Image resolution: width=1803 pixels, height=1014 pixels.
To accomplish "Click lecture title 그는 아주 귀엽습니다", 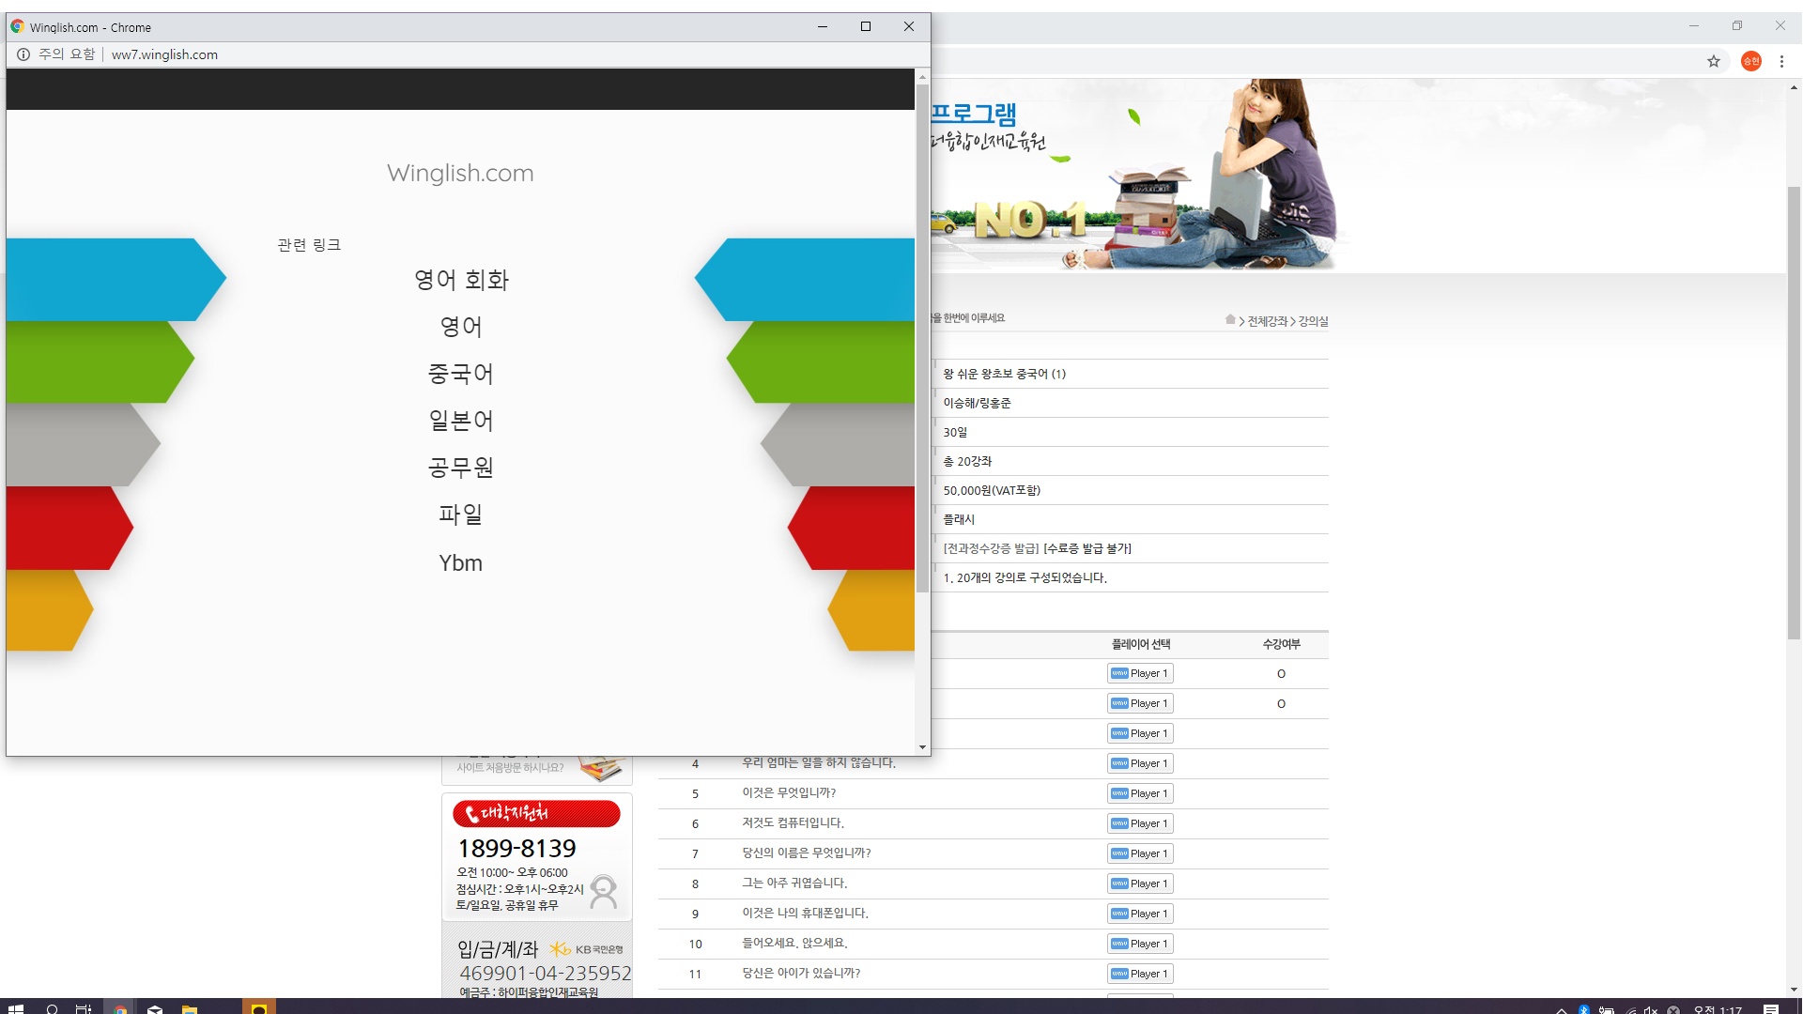I will [794, 883].
